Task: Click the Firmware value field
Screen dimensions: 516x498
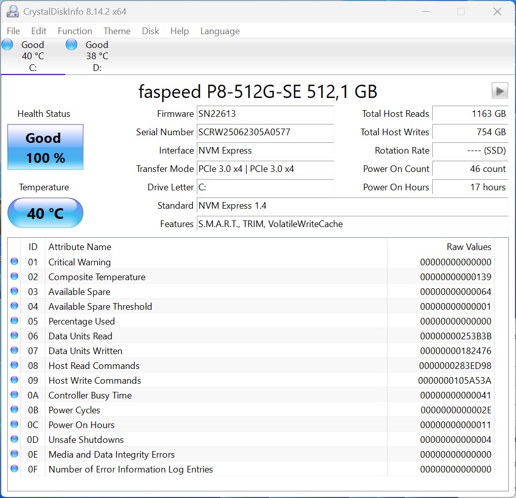Action: 265,114
